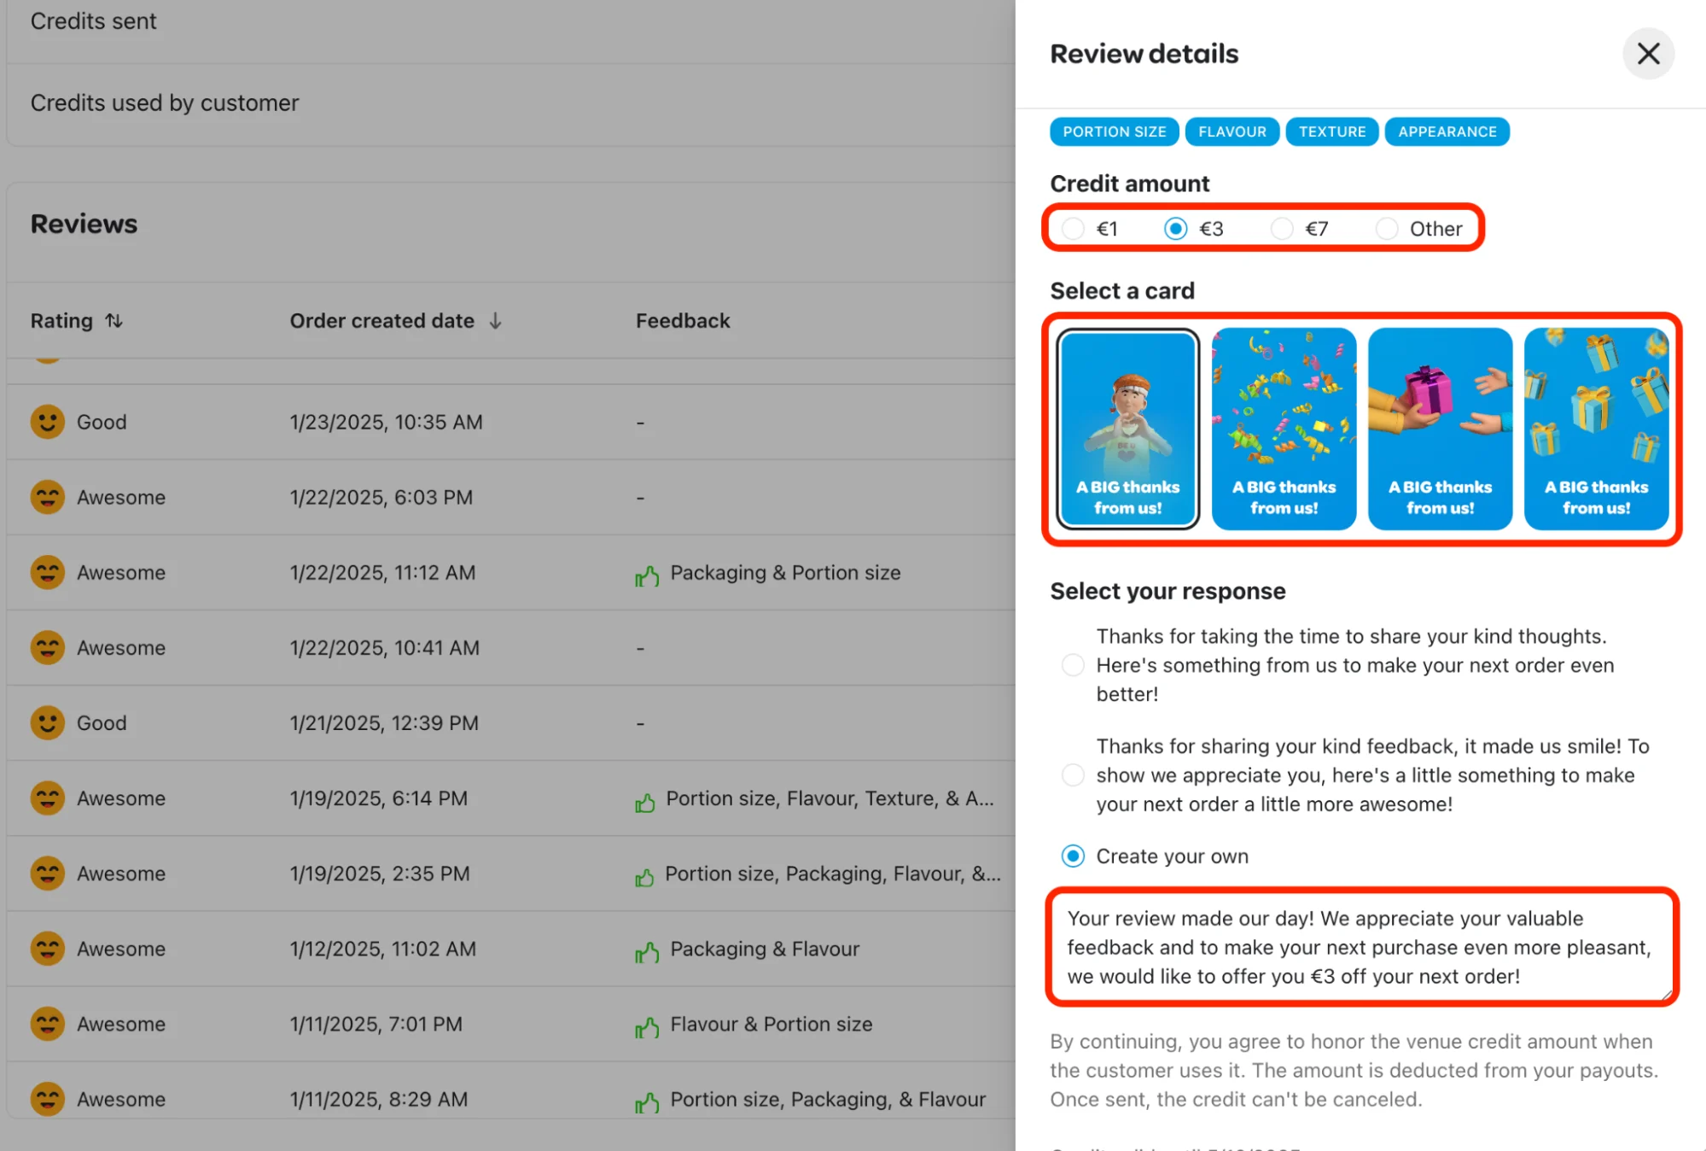Click the APPEARANCE tag
The height and width of the screenshot is (1151, 1706).
pyautogui.click(x=1447, y=131)
